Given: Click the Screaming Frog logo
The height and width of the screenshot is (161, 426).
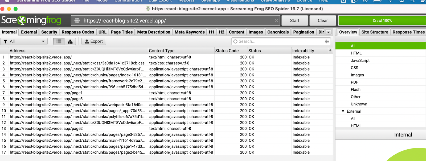Looking at the screenshot, I should click(31, 20).
